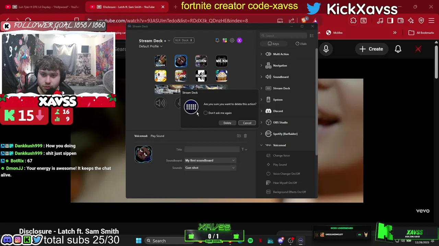Select the BONK key on the deck
Screen dimensions: 439x246
click(x=181, y=76)
